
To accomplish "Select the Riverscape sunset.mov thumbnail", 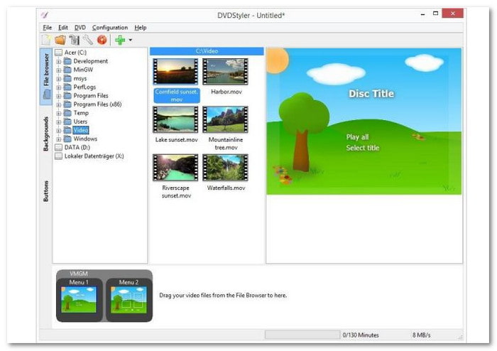I will 175,168.
